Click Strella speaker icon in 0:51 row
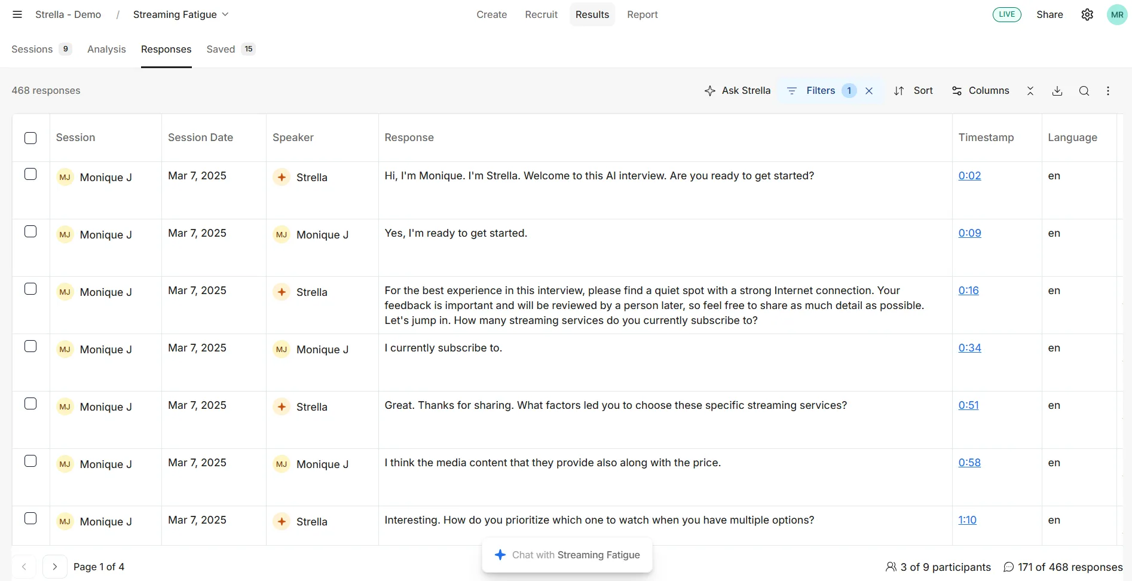The height and width of the screenshot is (581, 1132). click(x=282, y=406)
